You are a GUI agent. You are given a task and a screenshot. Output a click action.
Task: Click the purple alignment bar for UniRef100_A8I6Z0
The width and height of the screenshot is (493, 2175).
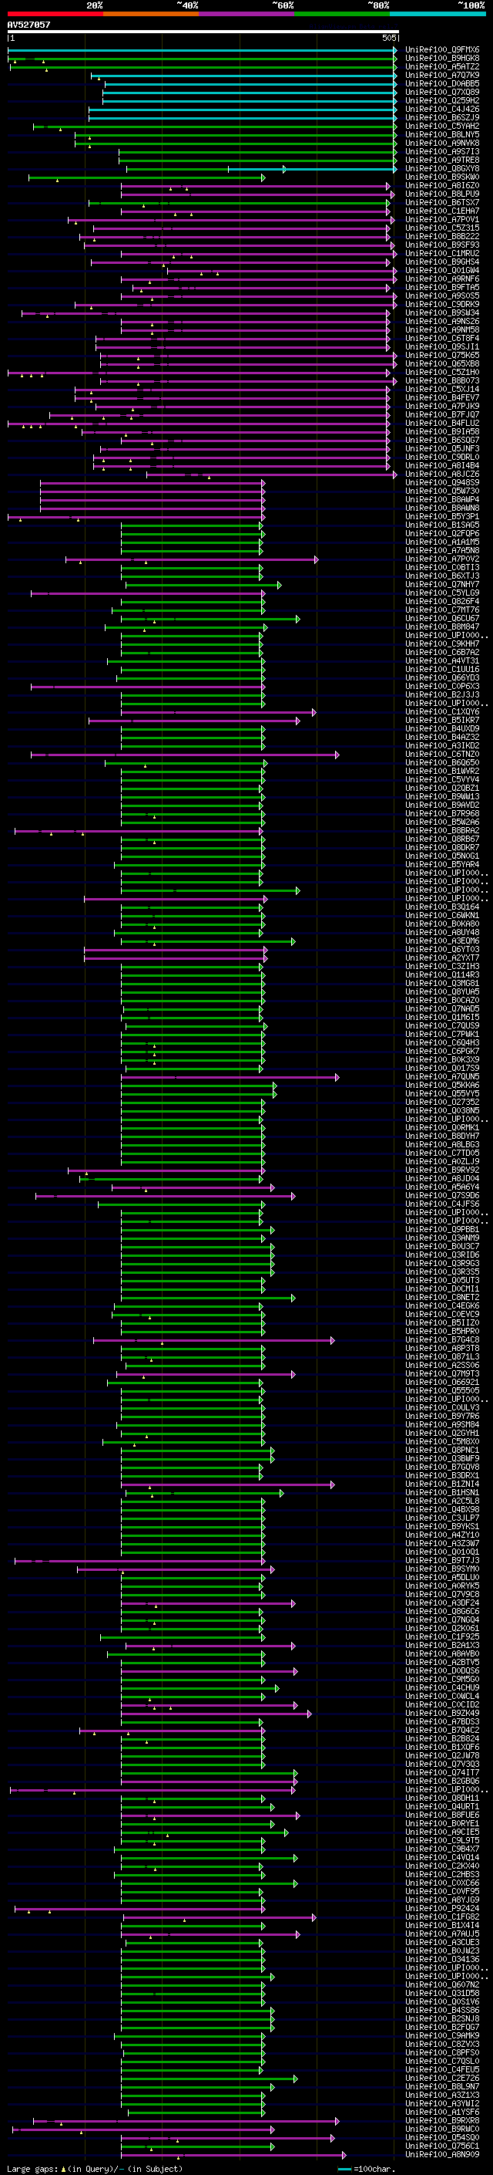[257, 186]
